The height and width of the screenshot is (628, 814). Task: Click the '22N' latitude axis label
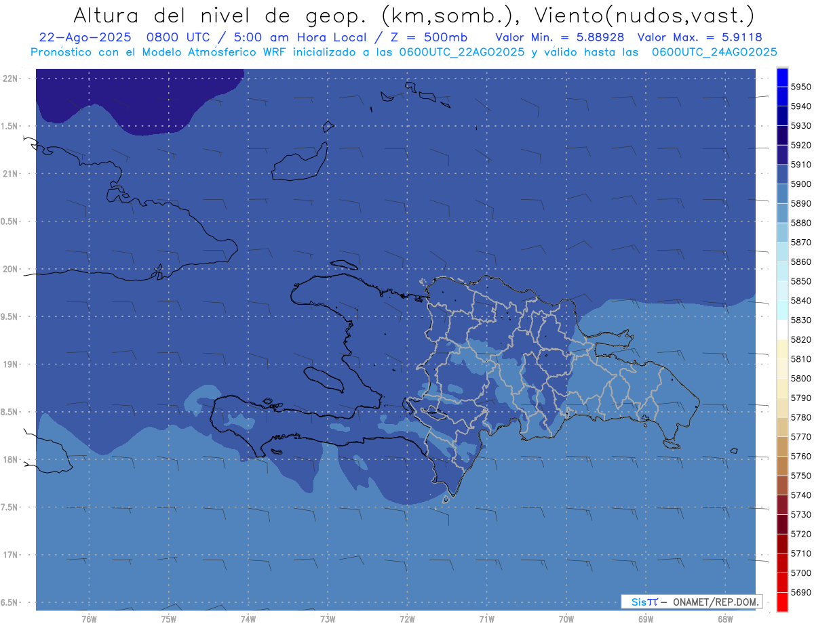(10, 79)
